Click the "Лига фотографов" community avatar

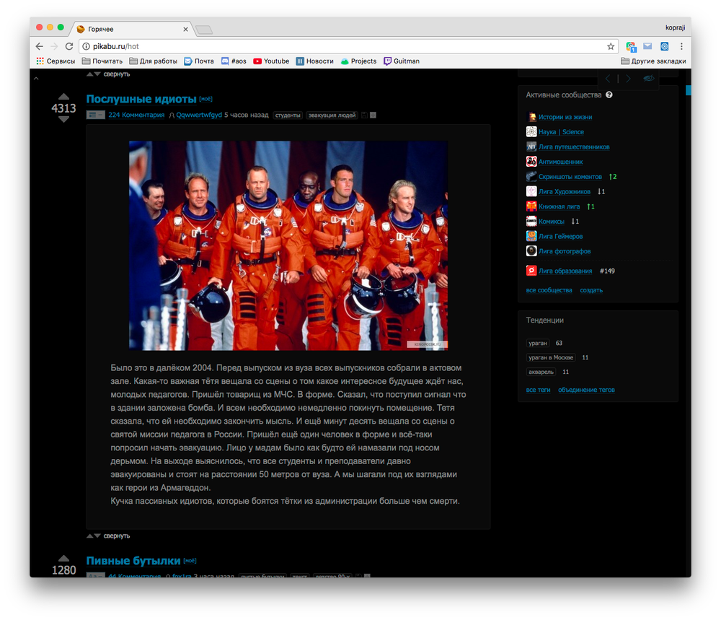pos(531,251)
